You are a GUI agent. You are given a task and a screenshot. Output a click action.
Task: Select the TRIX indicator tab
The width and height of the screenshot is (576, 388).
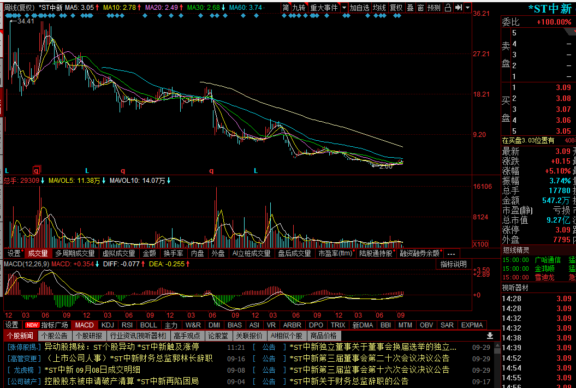pyautogui.click(x=338, y=325)
